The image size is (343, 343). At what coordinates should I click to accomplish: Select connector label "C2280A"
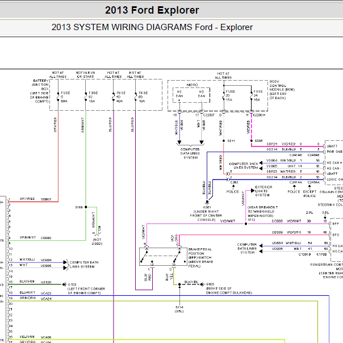[x=259, y=115]
